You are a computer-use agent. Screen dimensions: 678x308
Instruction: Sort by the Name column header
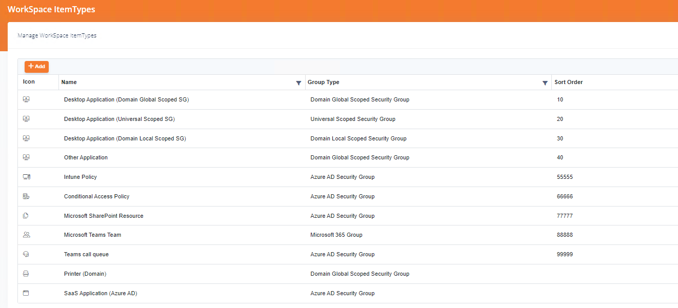pyautogui.click(x=69, y=82)
